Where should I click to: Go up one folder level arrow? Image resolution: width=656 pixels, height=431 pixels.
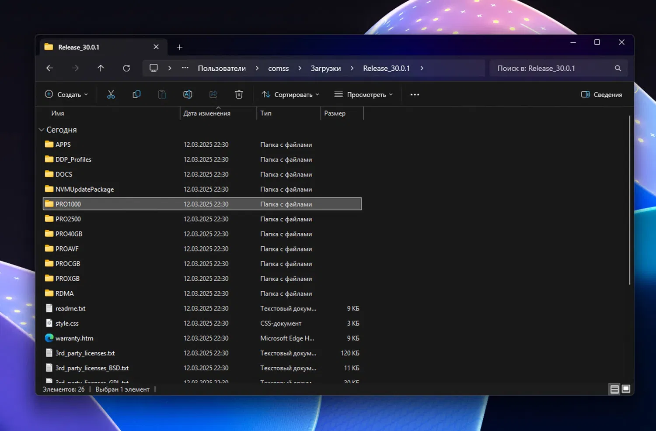pyautogui.click(x=101, y=68)
